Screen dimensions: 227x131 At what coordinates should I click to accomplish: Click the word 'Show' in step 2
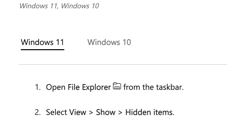coord(106,112)
